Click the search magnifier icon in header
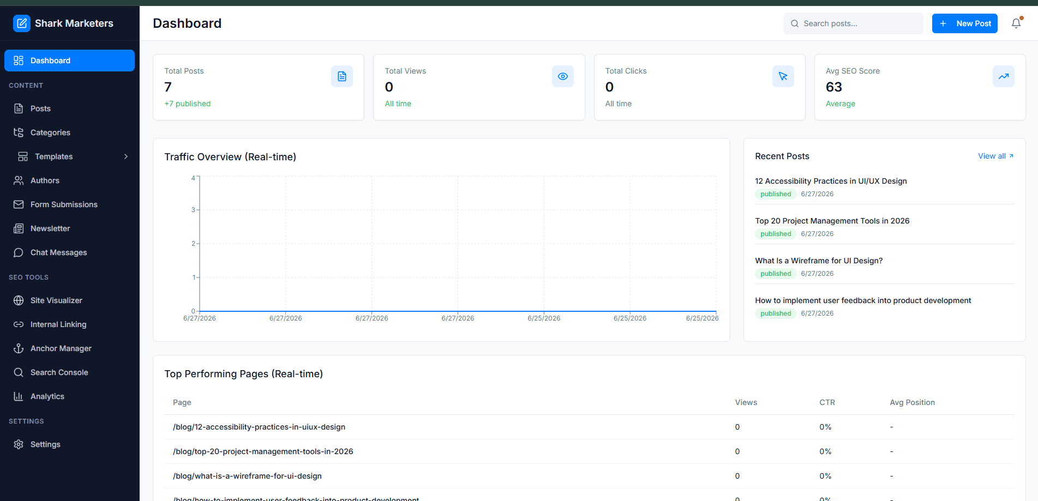 coord(795,23)
